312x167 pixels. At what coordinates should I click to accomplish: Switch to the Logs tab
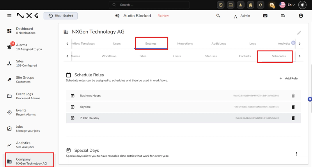253,44
